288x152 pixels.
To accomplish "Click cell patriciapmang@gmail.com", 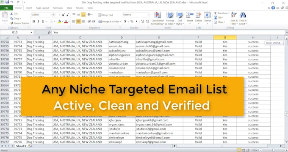I will [x=159, y=42].
